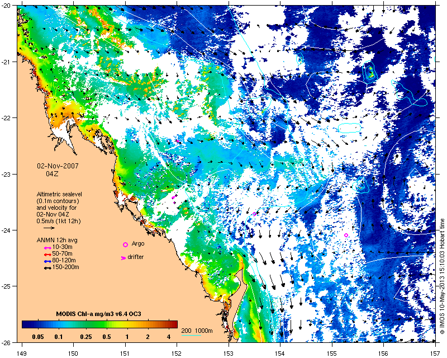Click the 04Z time label

coord(52,173)
